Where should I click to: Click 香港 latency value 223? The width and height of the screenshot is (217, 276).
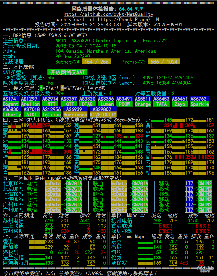49,241
